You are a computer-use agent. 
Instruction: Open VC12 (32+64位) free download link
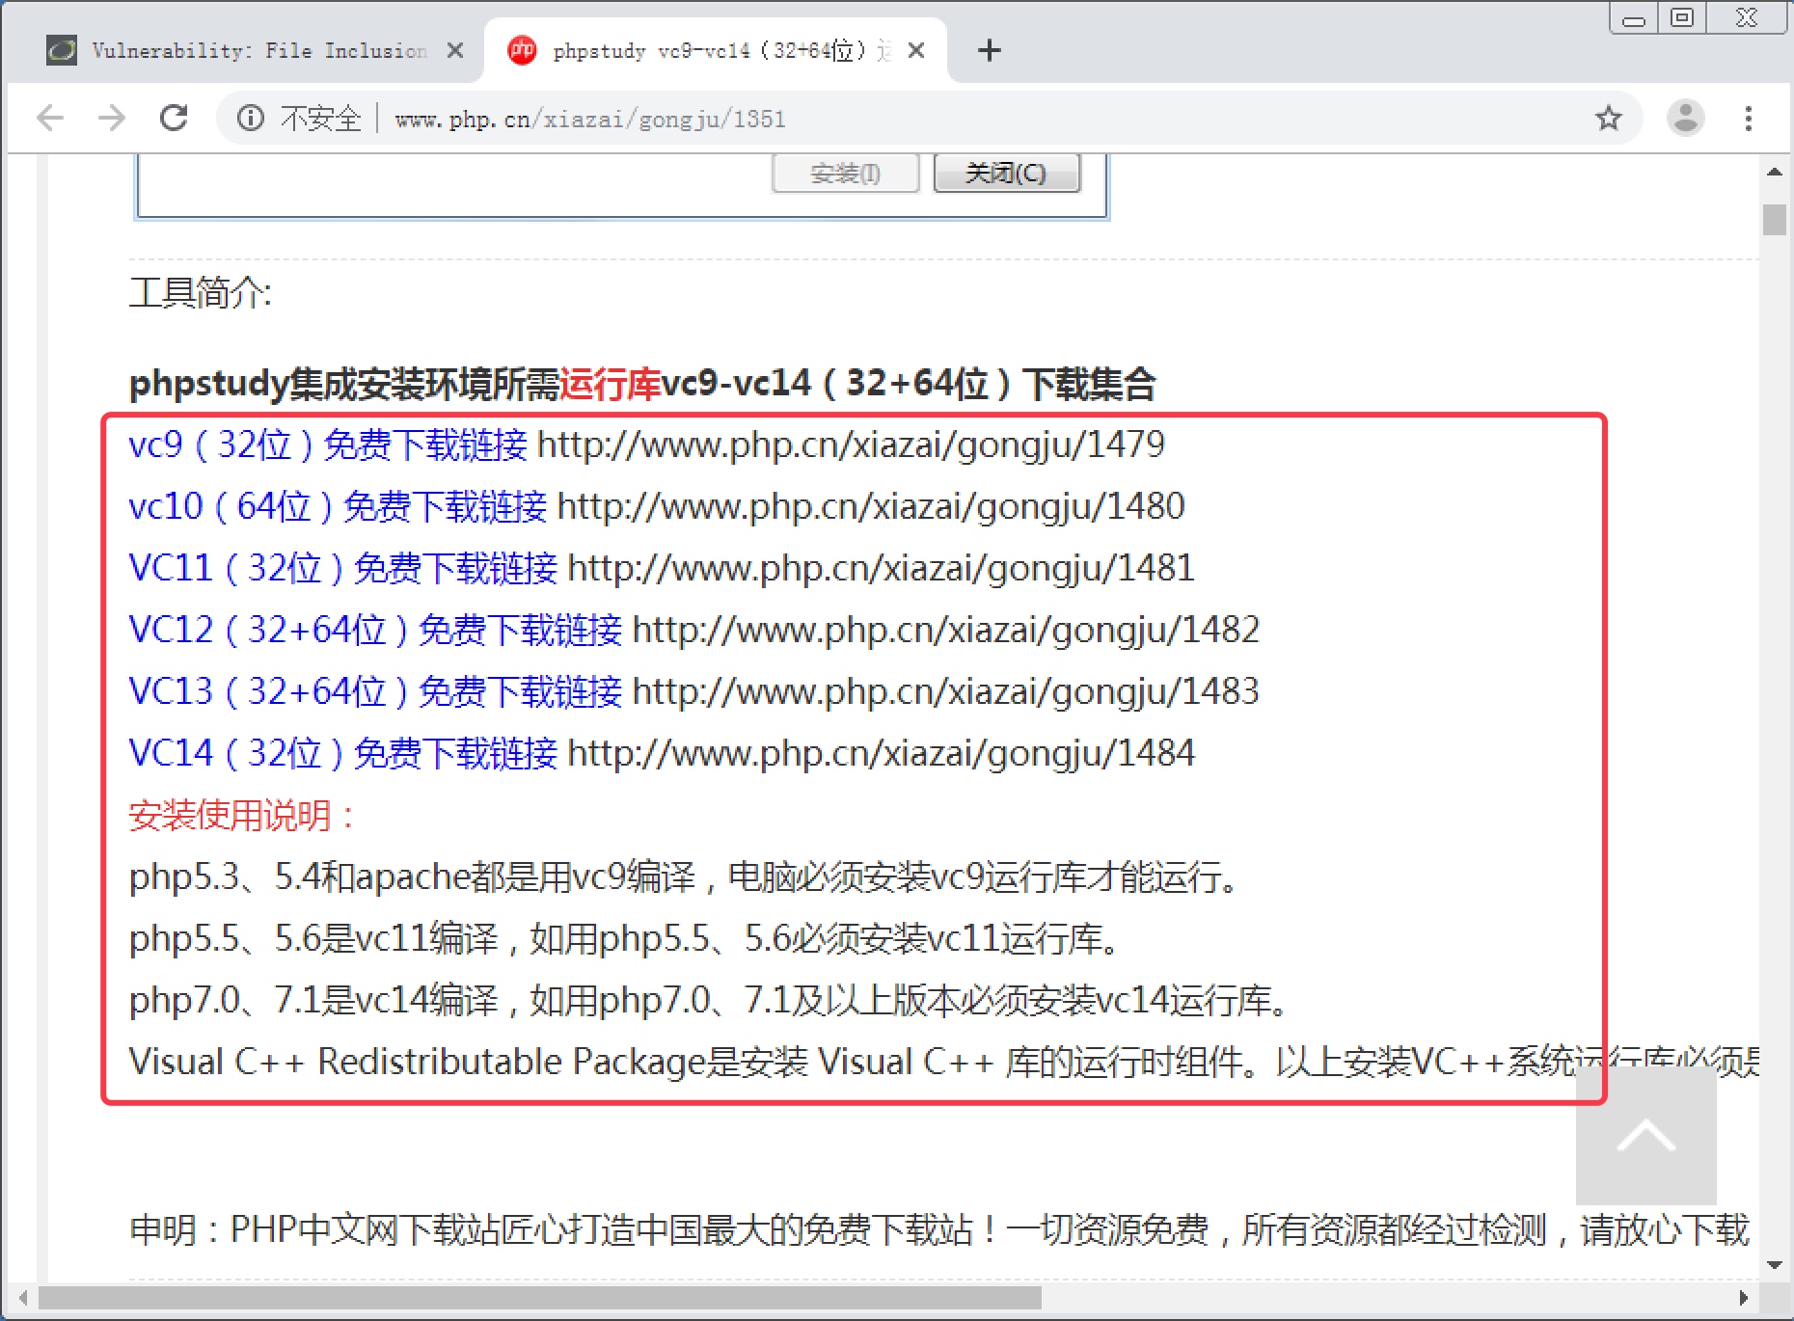click(x=375, y=630)
